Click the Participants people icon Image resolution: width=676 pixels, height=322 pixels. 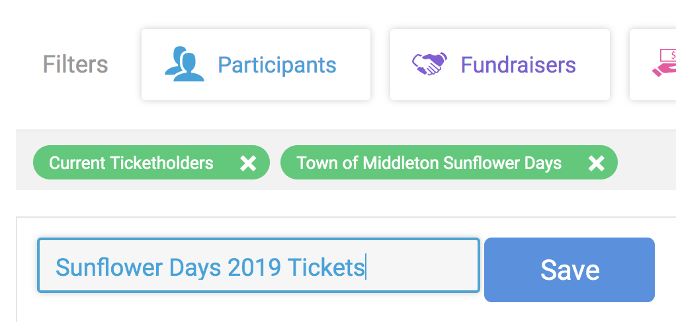[184, 65]
